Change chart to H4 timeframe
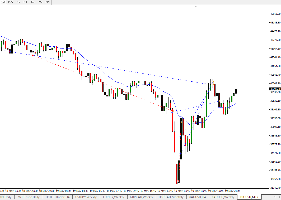281x200 pixels. click(x=25, y=2)
